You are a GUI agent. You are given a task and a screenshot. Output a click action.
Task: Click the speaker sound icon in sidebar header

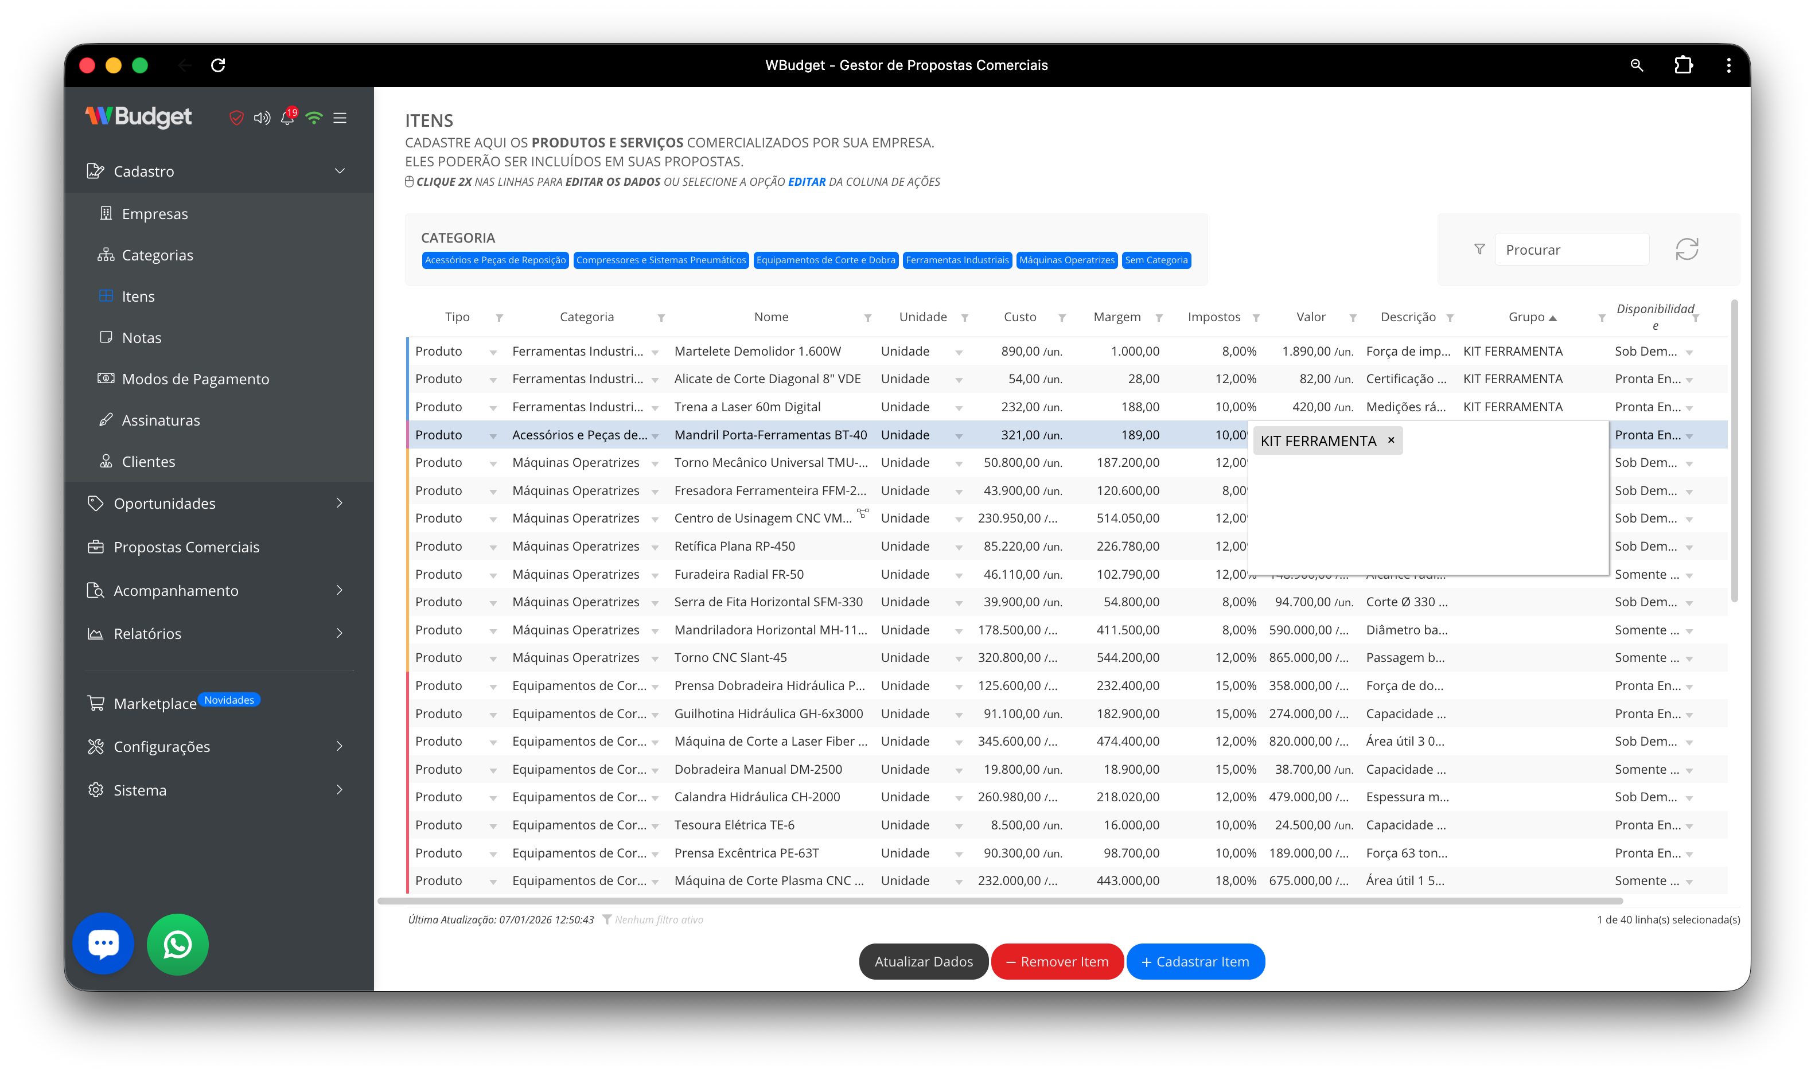262,118
